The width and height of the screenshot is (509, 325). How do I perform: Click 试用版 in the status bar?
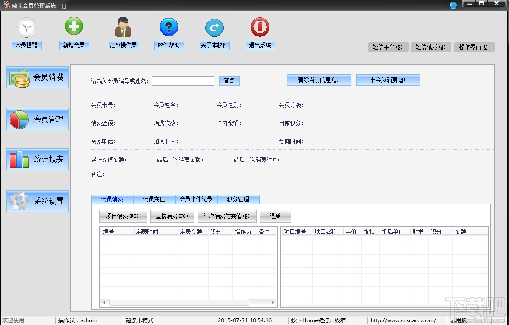458,320
